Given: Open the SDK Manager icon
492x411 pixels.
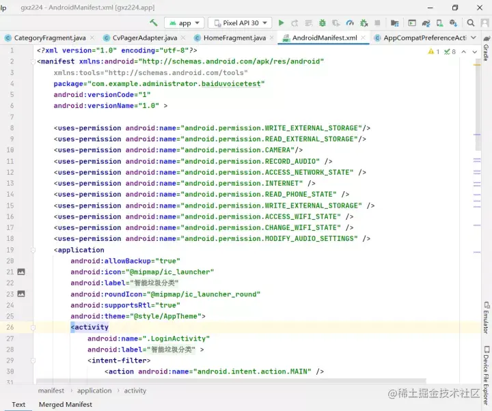Looking at the screenshot, I should pos(453,23).
